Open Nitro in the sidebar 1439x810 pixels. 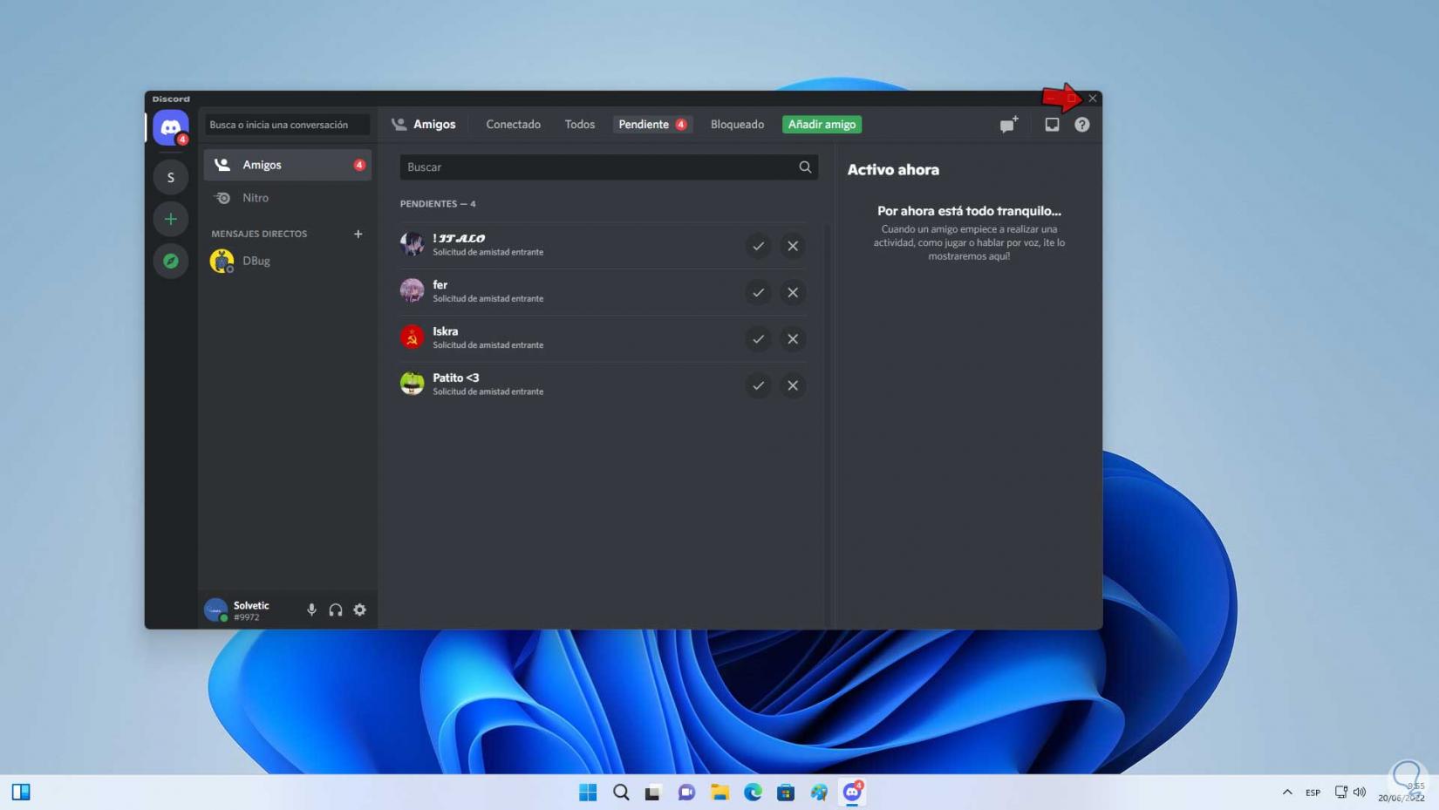[x=288, y=198]
